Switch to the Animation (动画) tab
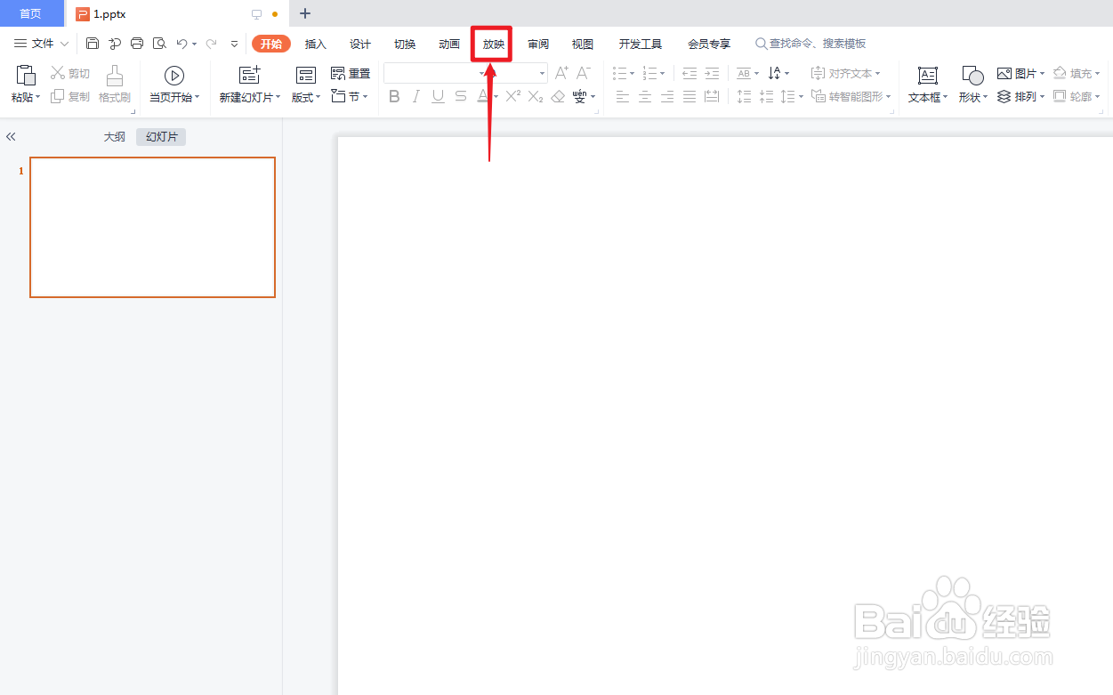The image size is (1113, 695). tap(449, 44)
